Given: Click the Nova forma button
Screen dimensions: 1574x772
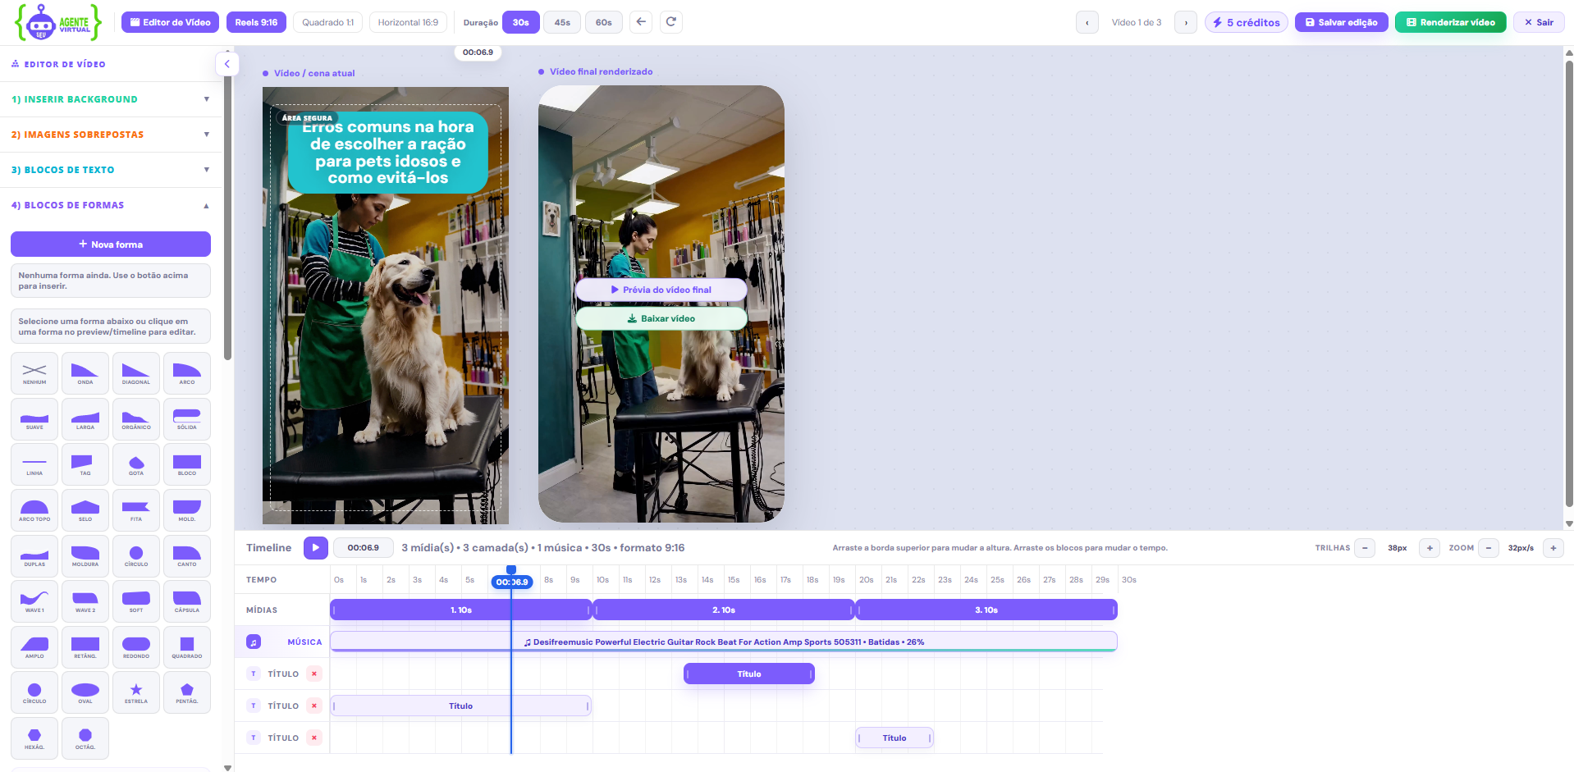Looking at the screenshot, I should point(111,244).
